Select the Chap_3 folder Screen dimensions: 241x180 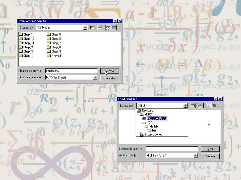pos(26,51)
